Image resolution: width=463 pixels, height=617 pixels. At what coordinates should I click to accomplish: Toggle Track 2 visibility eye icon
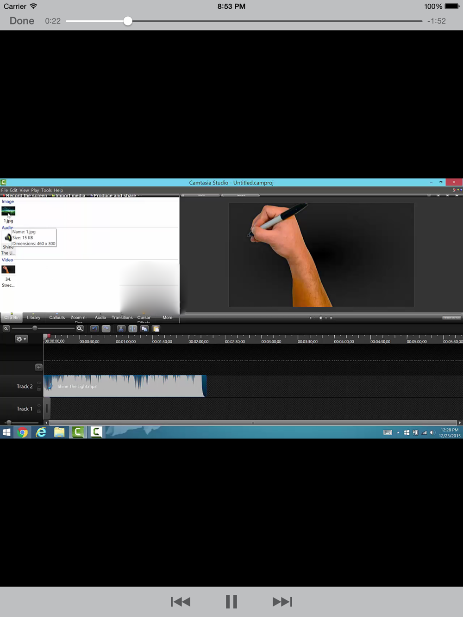point(39,383)
